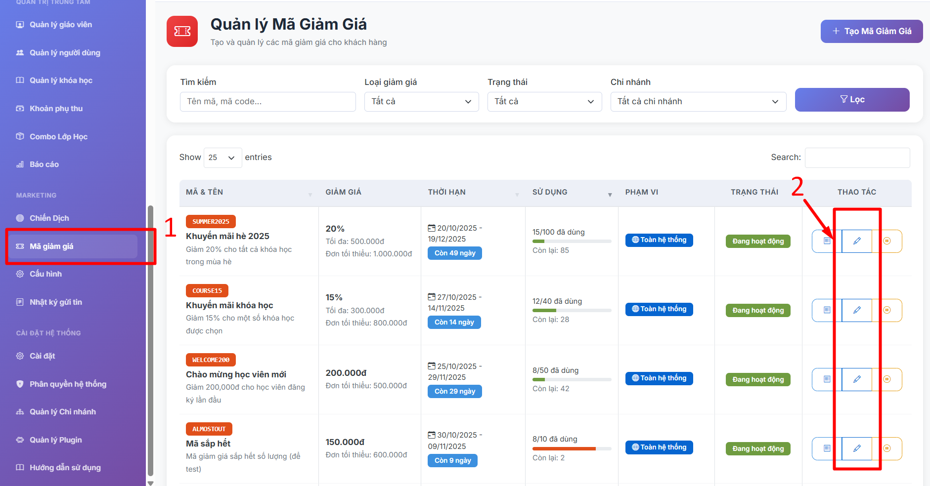Edit the COURSE15 coupon with pencil icon
This screenshot has height=486, width=930.
pyautogui.click(x=857, y=310)
